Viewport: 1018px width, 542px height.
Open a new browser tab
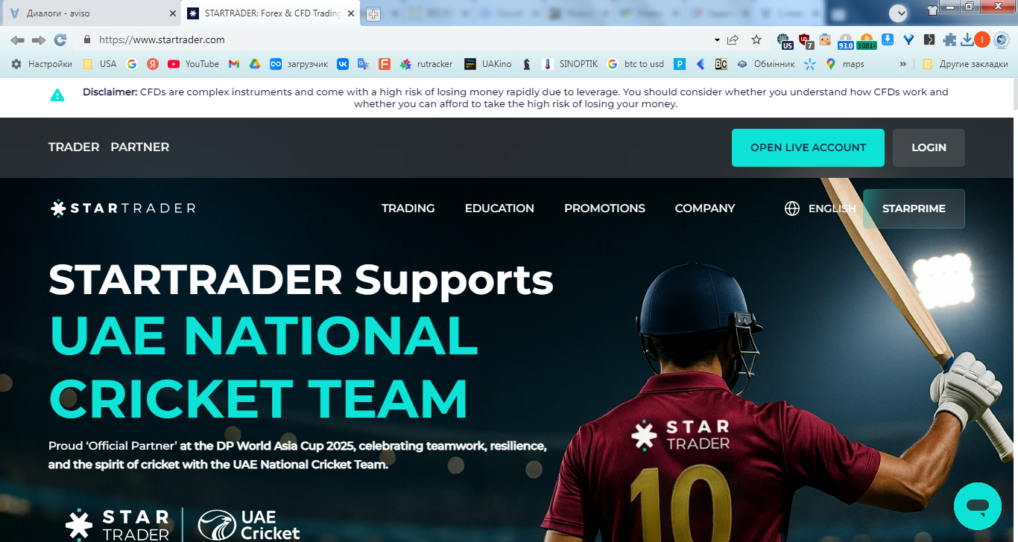[x=373, y=14]
